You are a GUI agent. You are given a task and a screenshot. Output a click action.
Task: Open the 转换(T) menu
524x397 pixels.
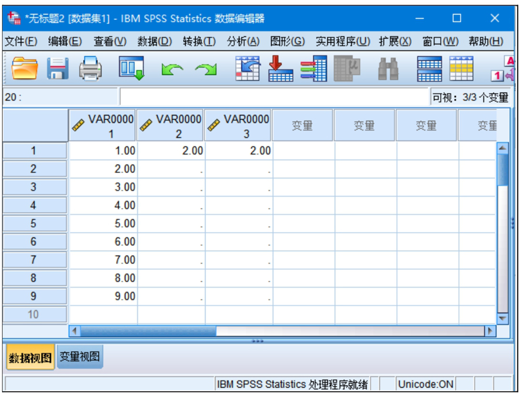tap(199, 41)
